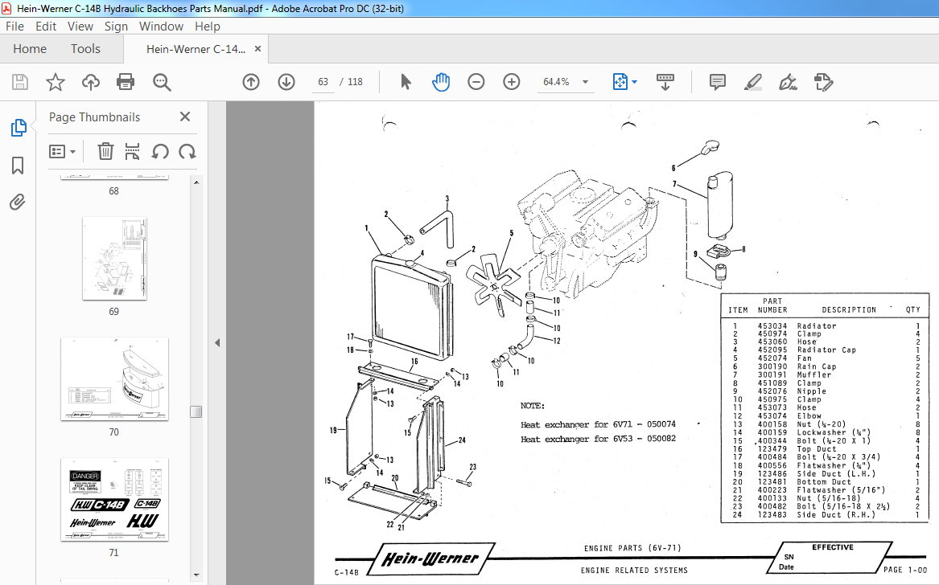Click the print pages icon in thumbnails panel
Image resolution: width=939 pixels, height=585 pixels.
point(132,151)
